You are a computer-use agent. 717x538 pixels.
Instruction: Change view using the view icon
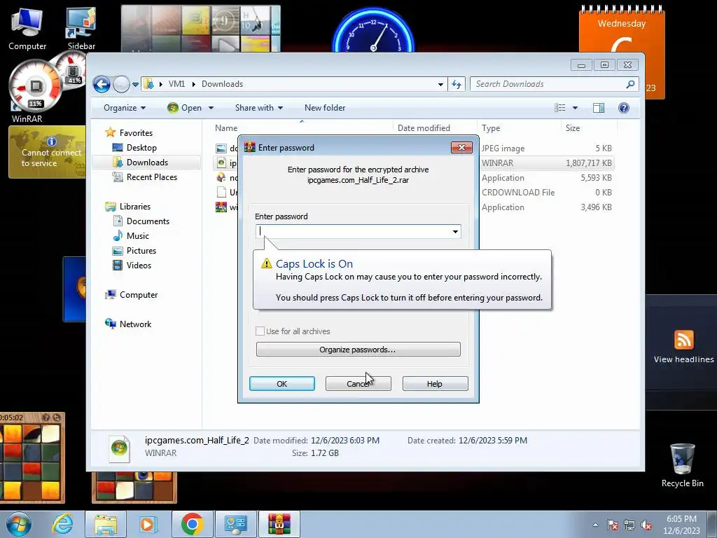point(559,108)
